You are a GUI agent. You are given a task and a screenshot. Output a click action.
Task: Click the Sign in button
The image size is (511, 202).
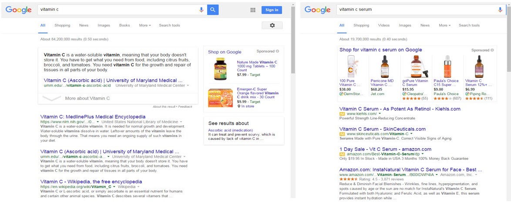pyautogui.click(x=272, y=10)
